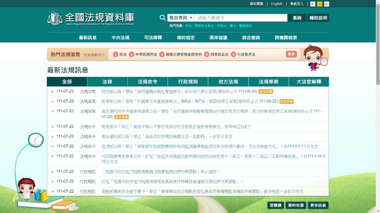This screenshot has width=380, height=213.
Task: Open 網站導覽 site map link
Action: coord(256,4)
